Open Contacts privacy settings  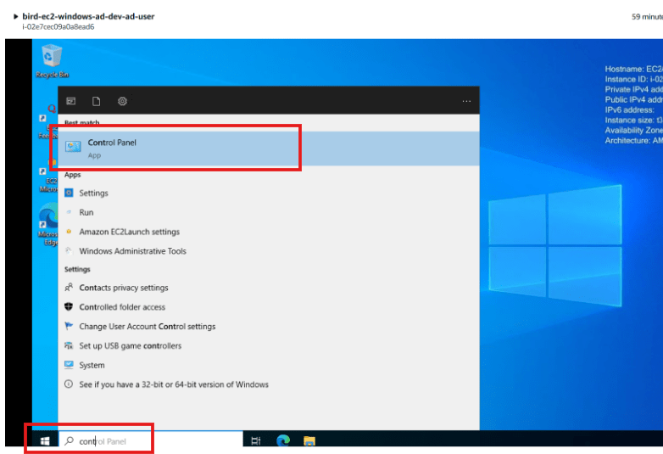pyautogui.click(x=269, y=288)
